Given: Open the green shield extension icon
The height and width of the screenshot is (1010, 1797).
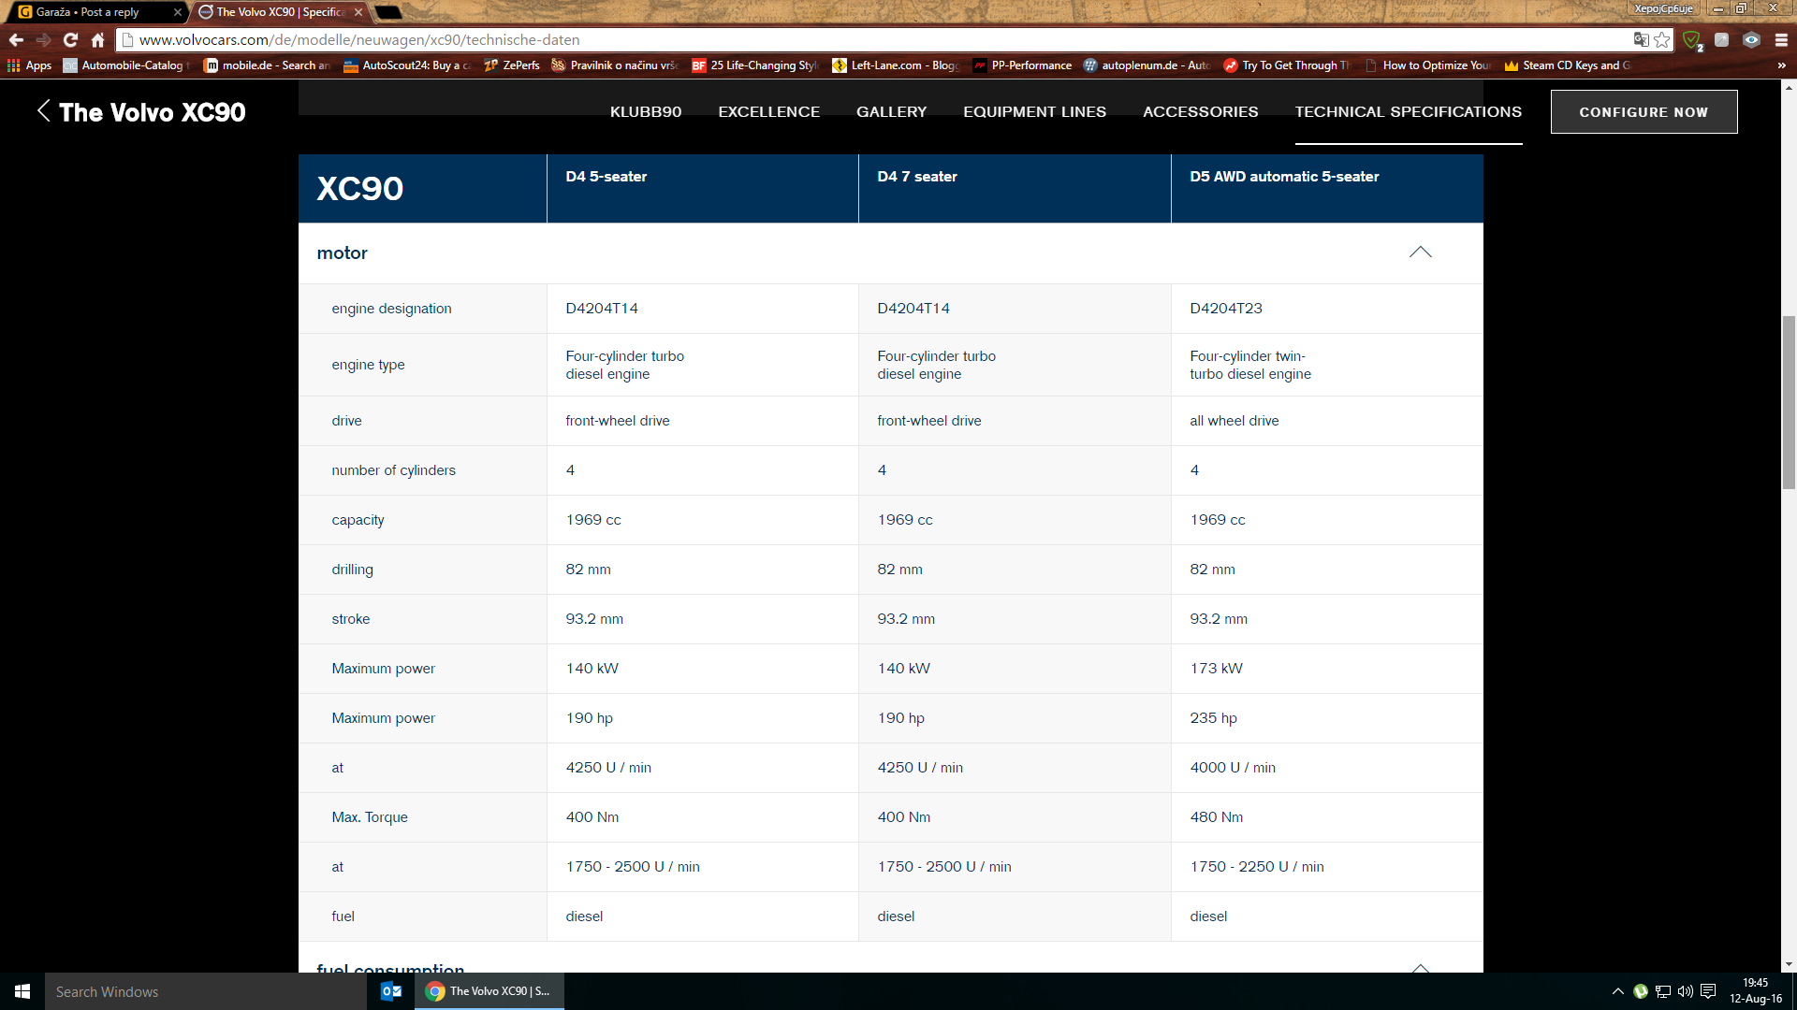Looking at the screenshot, I should [x=1692, y=40].
